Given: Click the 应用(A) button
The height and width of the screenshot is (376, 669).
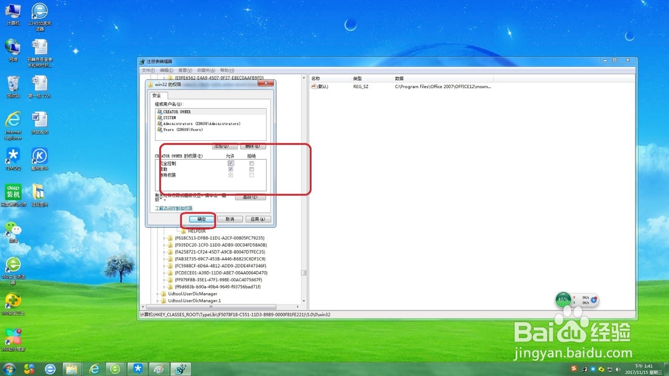Looking at the screenshot, I should click(x=258, y=219).
